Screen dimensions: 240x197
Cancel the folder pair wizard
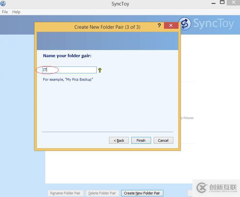[163, 140]
